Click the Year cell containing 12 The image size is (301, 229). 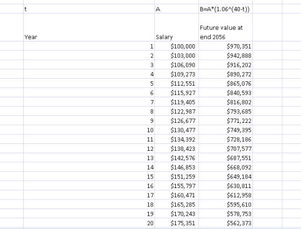(x=89, y=148)
